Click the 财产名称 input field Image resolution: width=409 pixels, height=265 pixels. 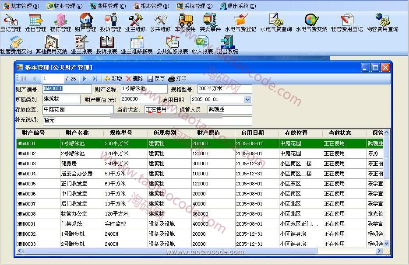[x=144, y=89]
